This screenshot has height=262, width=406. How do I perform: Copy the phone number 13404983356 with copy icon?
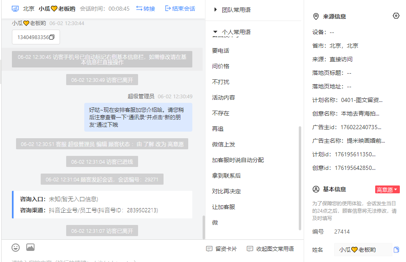click(52, 37)
